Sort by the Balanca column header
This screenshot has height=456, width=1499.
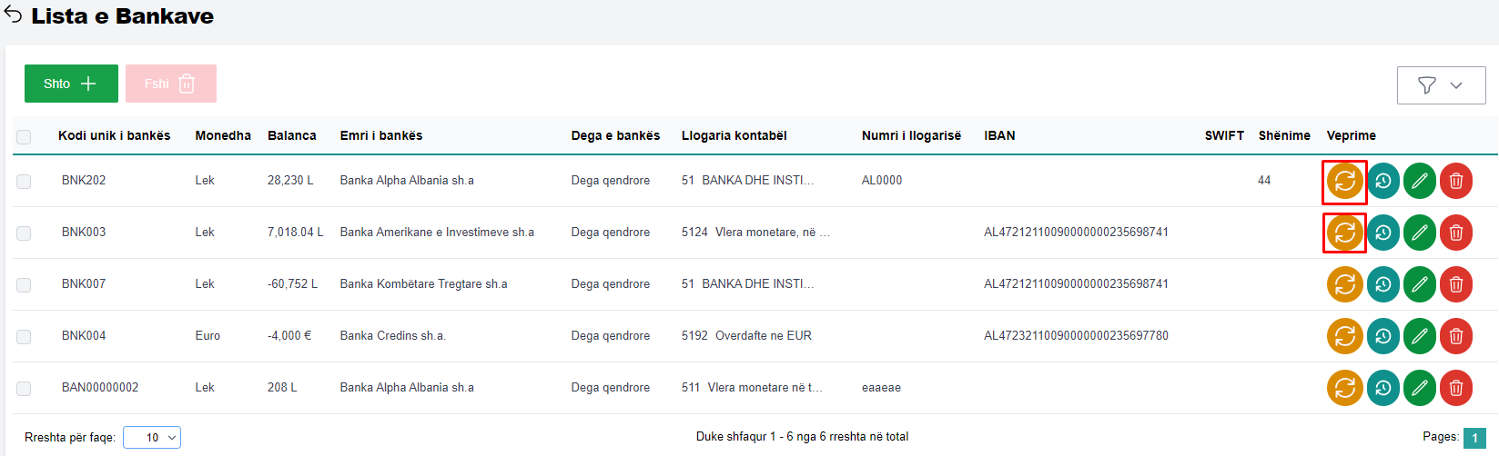click(x=291, y=135)
